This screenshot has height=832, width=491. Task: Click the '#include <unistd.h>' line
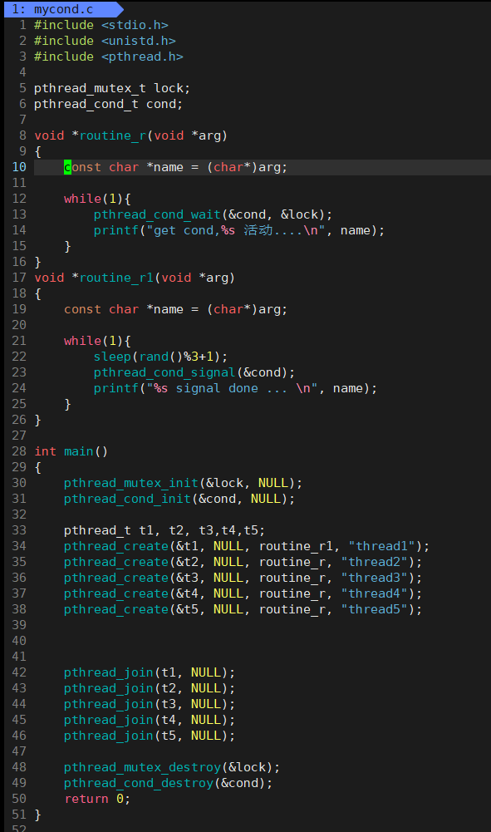pos(105,41)
